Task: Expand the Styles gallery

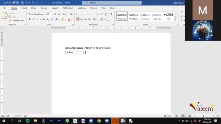Action: pos(176,19)
